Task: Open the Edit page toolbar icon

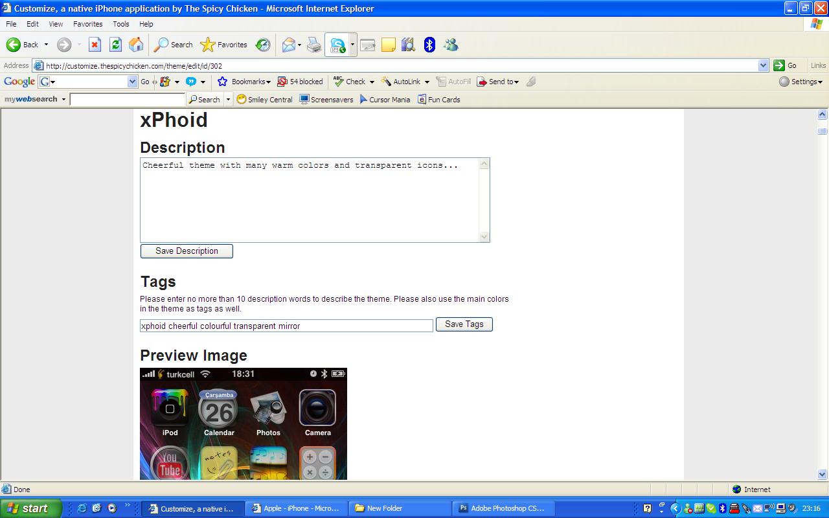Action: (368, 45)
